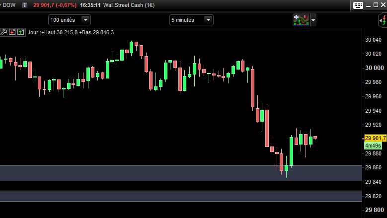Close the chart window

tap(384, 5)
